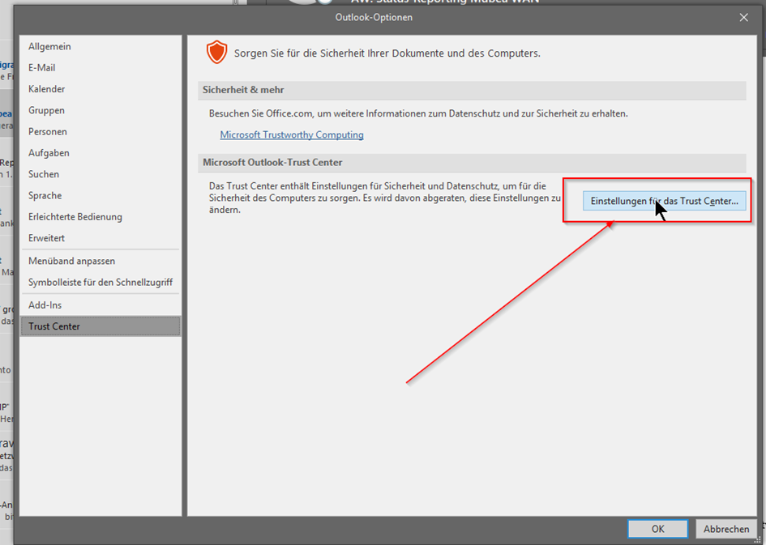Viewport: 766px width, 545px height.
Task: Click the Das Trust Center enthält description
Action: pyautogui.click(x=385, y=198)
